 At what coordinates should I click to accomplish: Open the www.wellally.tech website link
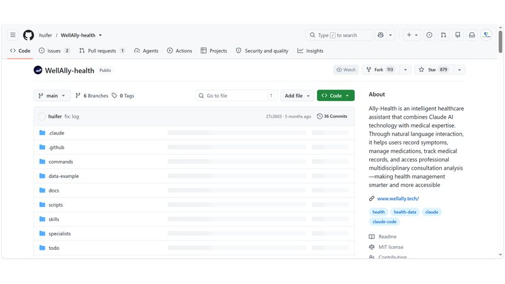398,199
